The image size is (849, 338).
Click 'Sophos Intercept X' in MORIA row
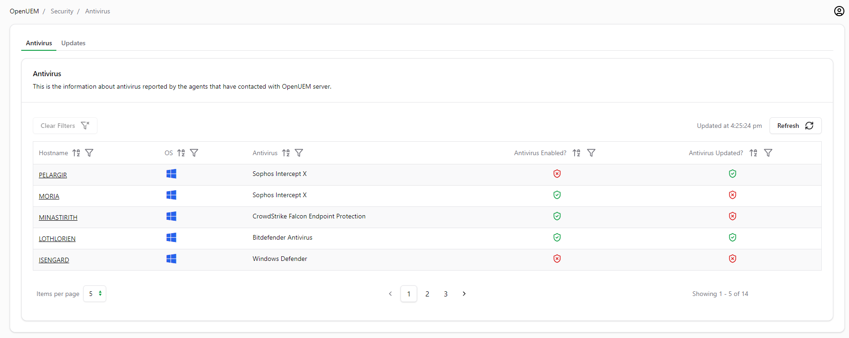click(279, 195)
